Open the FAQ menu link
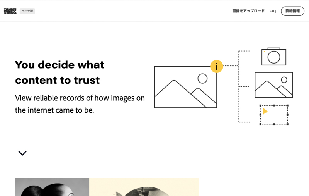The height and width of the screenshot is (196, 309). [x=273, y=11]
